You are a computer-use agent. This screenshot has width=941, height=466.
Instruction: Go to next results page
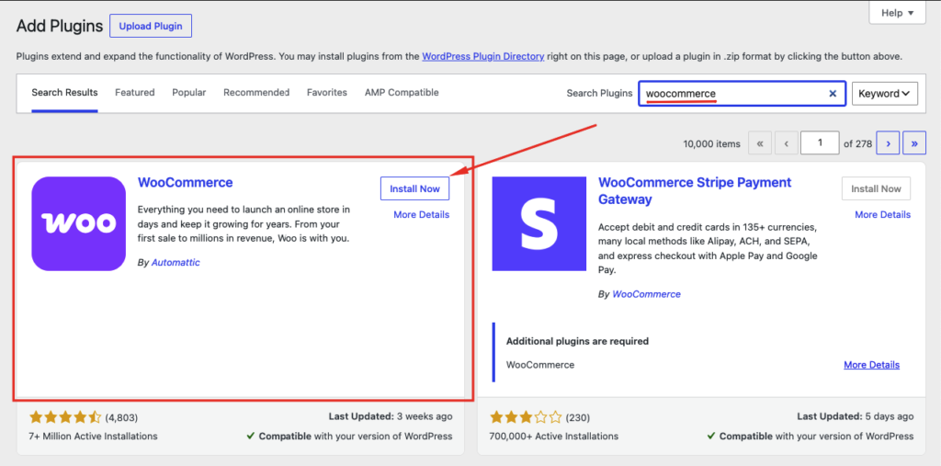point(888,143)
